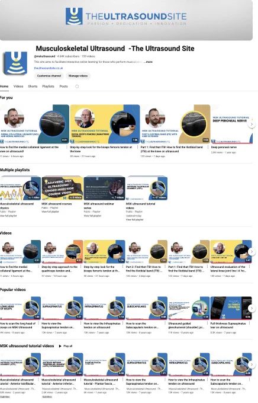
Task: Click the 'Multiple playlists' section heading
Action: pyautogui.click(x=15, y=170)
